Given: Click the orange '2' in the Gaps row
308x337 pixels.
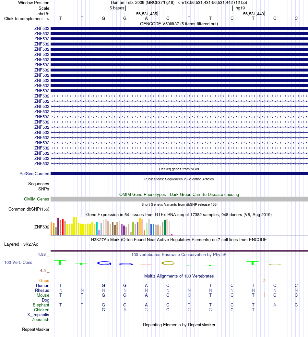Looking at the screenshot, I should tap(264, 281).
